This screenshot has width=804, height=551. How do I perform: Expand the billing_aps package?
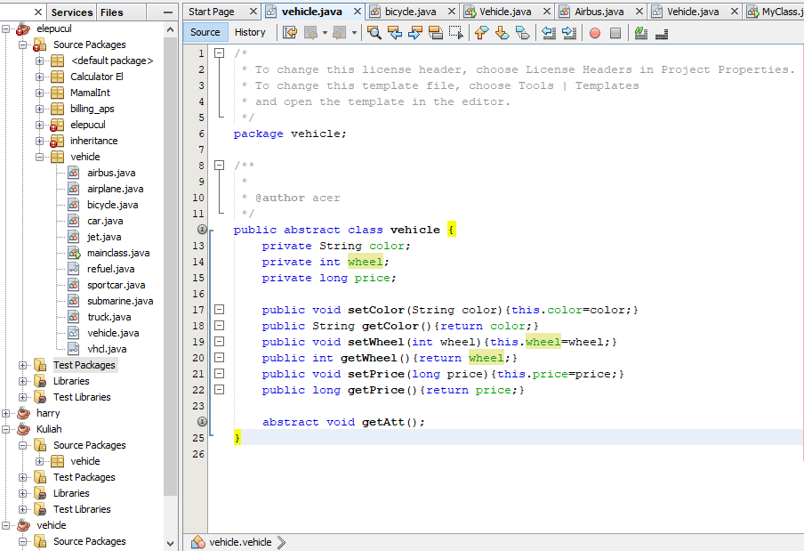tap(39, 109)
